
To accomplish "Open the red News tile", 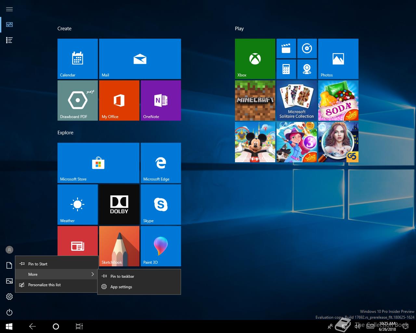I will click(x=78, y=241).
